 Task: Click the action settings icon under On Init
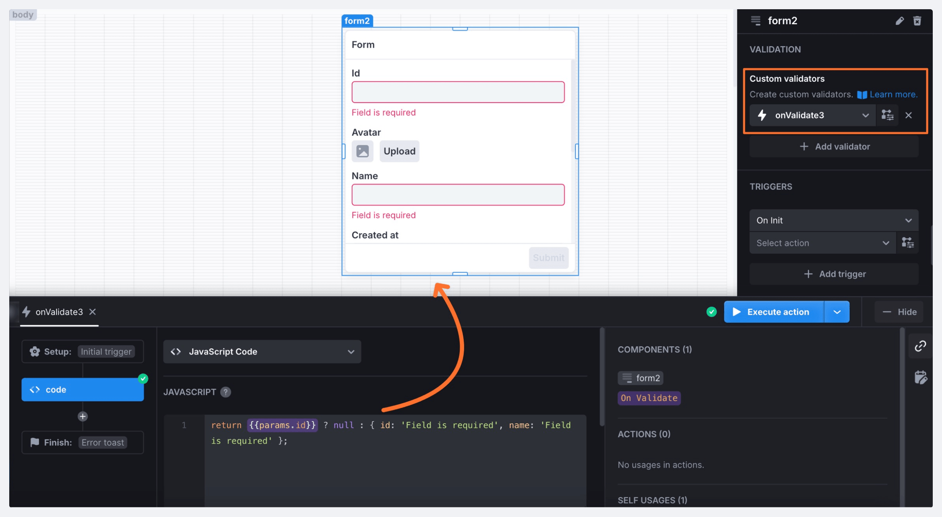point(907,243)
